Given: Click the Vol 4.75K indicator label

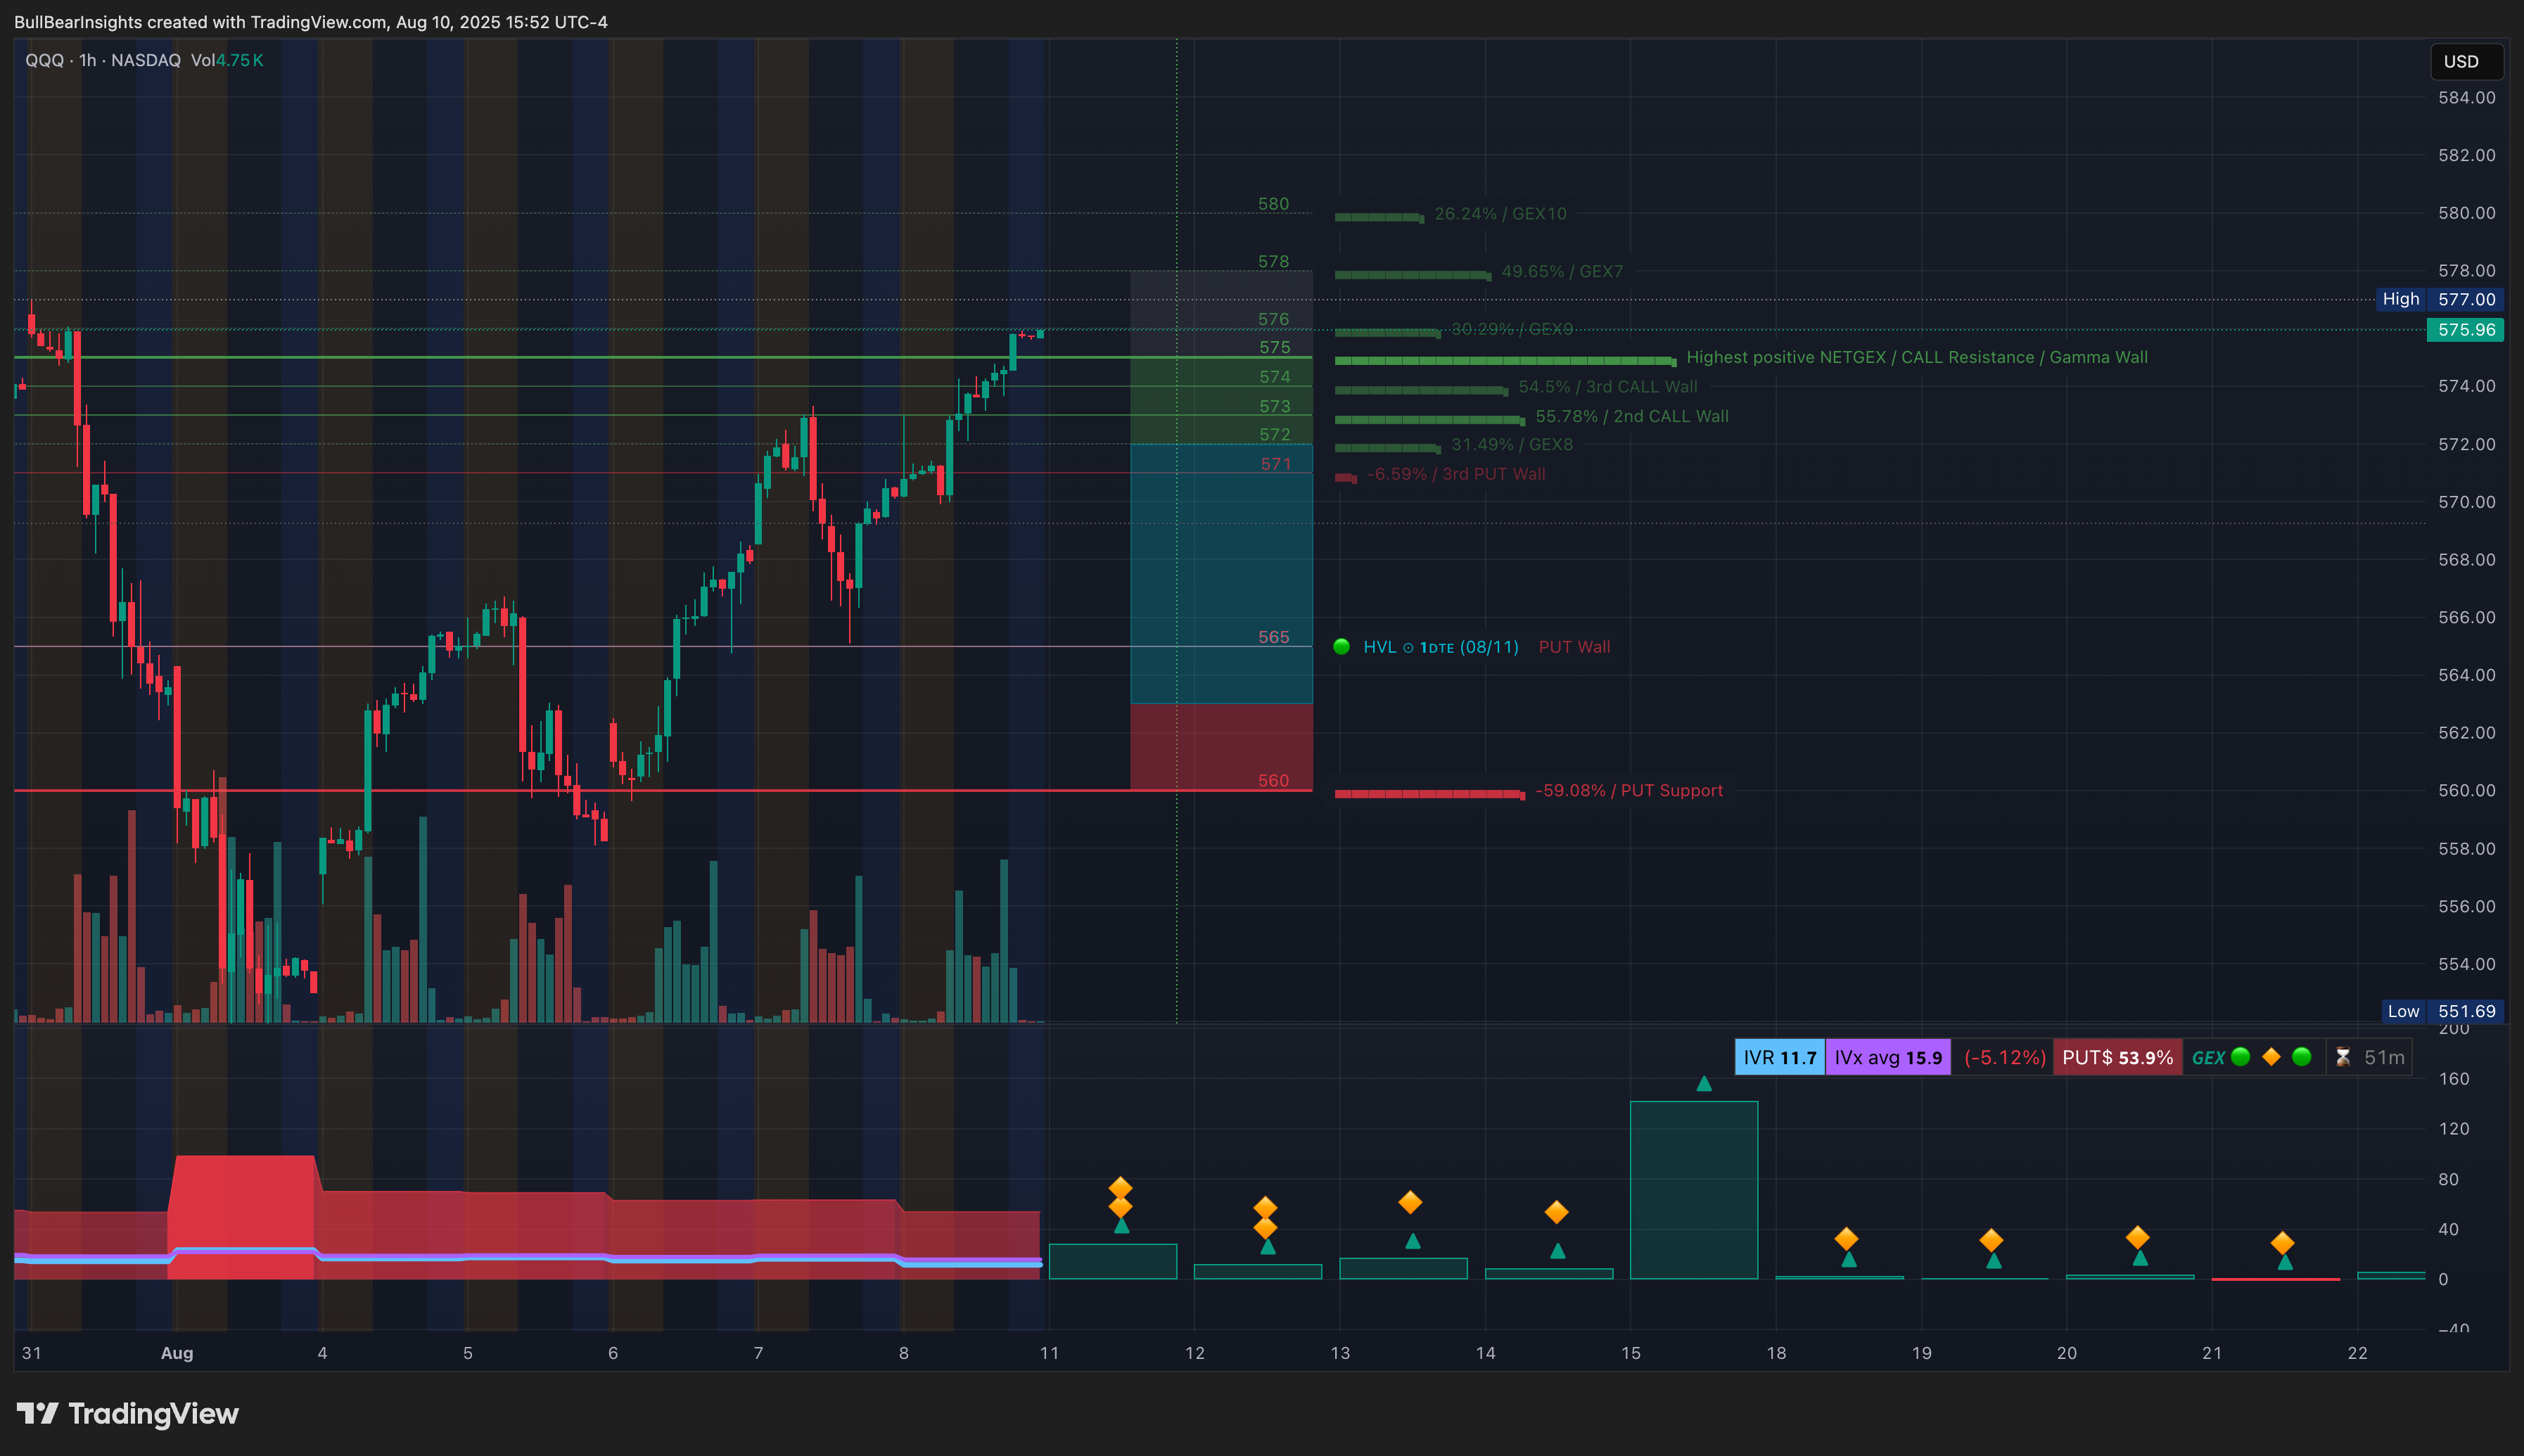Looking at the screenshot, I should [x=227, y=60].
